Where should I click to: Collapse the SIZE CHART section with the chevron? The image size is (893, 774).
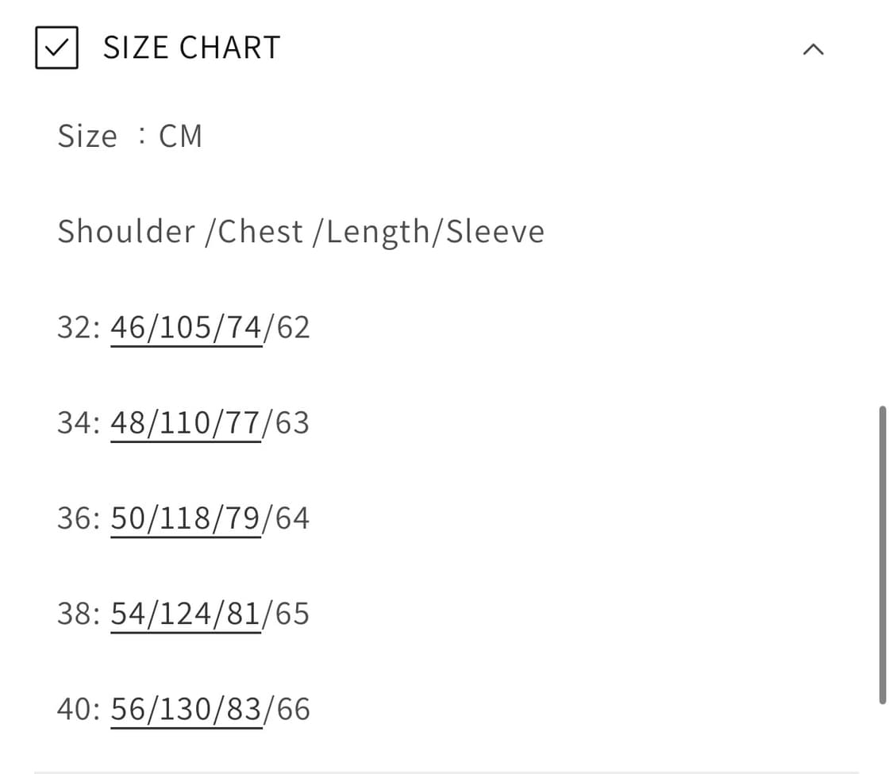813,50
